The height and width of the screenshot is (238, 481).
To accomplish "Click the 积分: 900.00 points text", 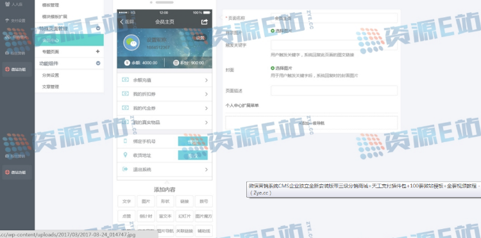I will tap(192, 63).
